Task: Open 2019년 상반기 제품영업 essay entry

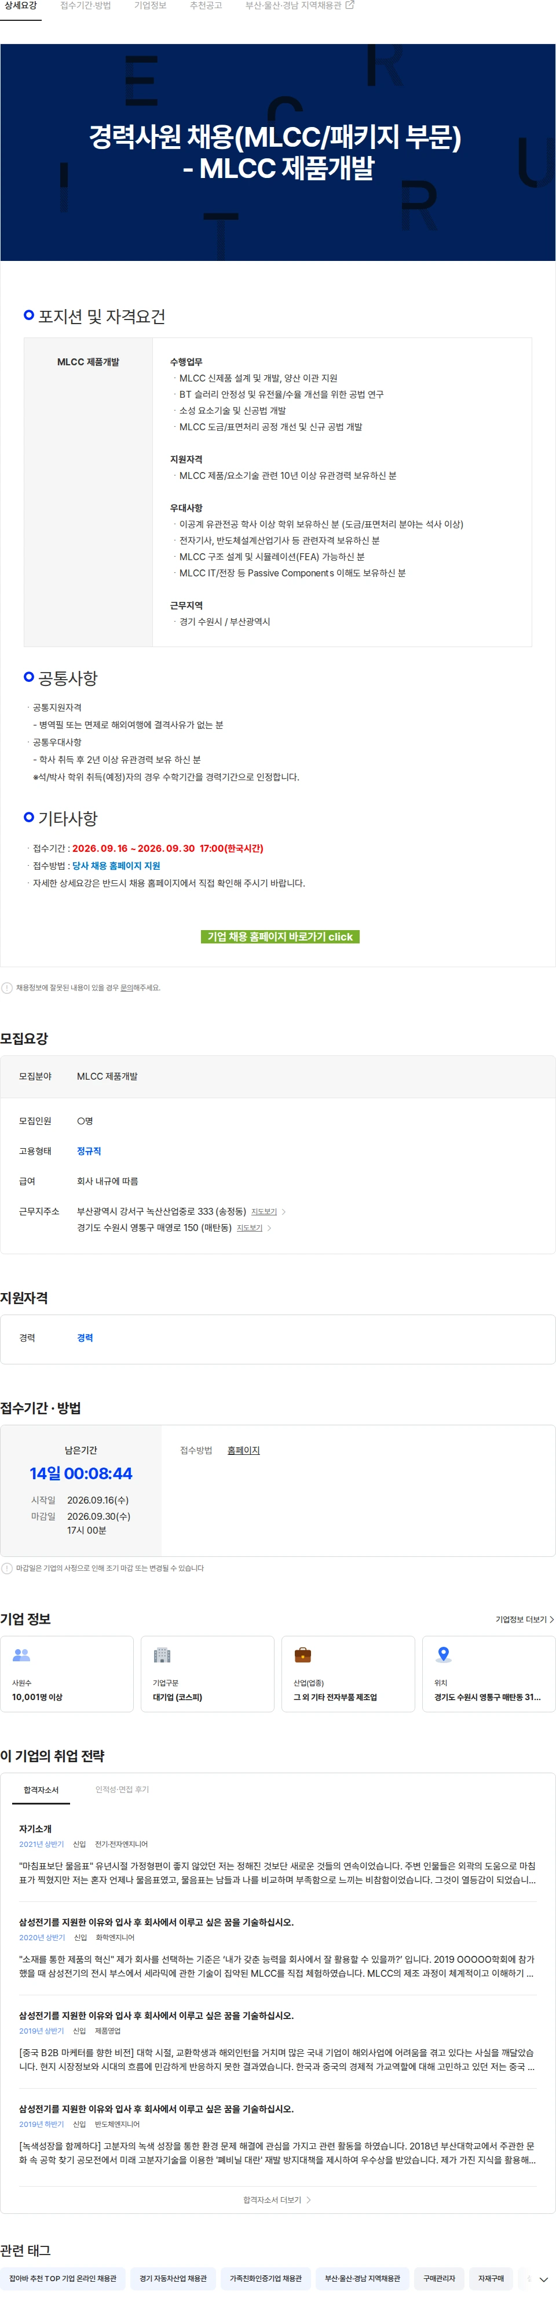Action: 277,2041
